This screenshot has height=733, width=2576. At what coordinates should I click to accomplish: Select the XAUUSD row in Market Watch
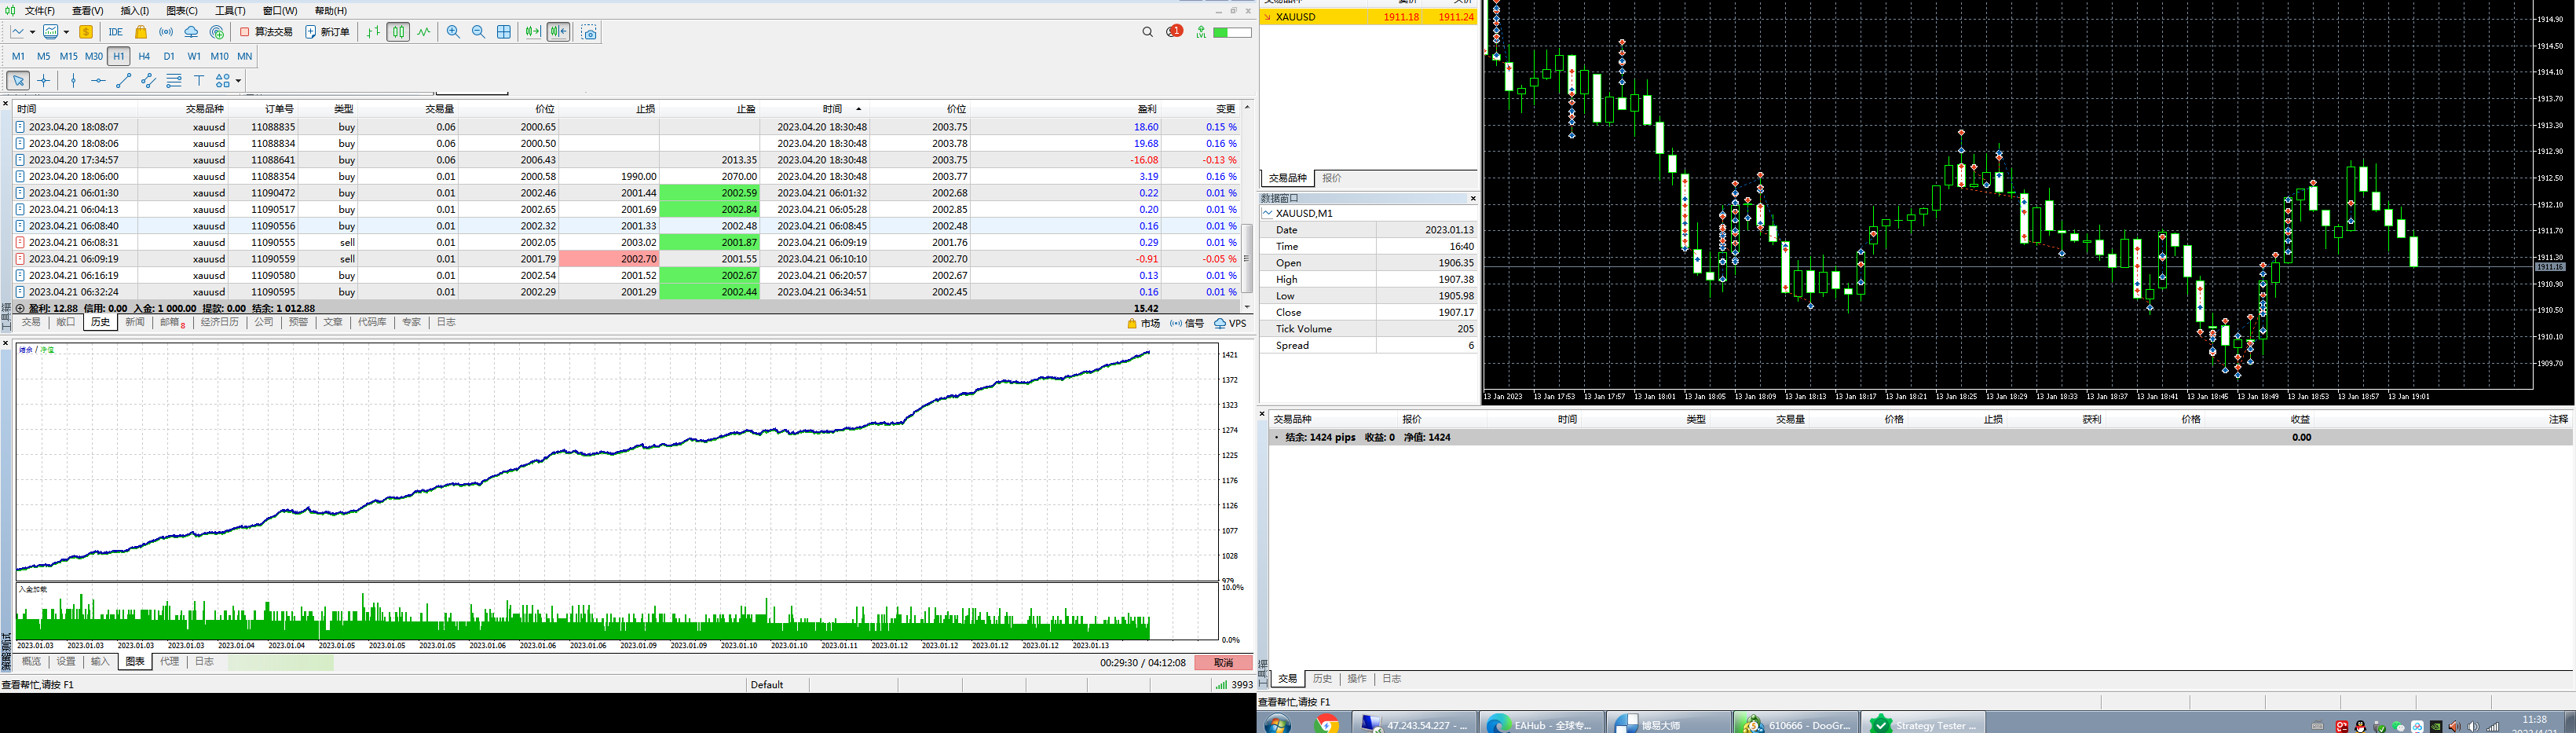pos(1368,17)
